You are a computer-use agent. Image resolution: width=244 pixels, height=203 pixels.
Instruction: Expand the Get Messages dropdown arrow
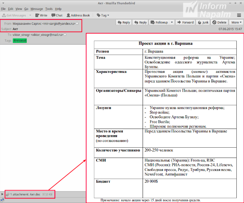(x=30, y=15)
